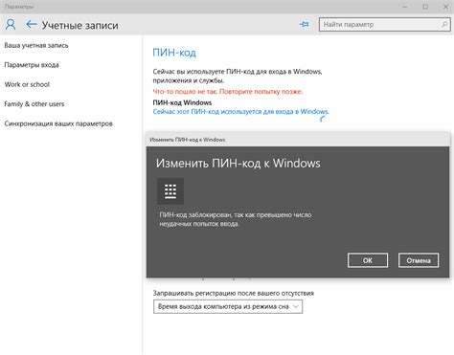Viewport: 454px width, 355px height.
Task: Click the back arrow next to Учетные записи
Action: pyautogui.click(x=32, y=24)
